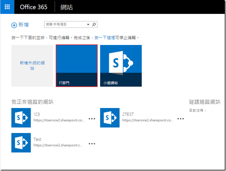Click the SharePoint icon for 2TEST
Screen dimensions: 226x171
coord(110,118)
